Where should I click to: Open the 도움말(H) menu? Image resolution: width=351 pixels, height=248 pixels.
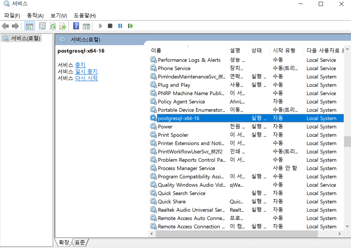pyautogui.click(x=85, y=15)
